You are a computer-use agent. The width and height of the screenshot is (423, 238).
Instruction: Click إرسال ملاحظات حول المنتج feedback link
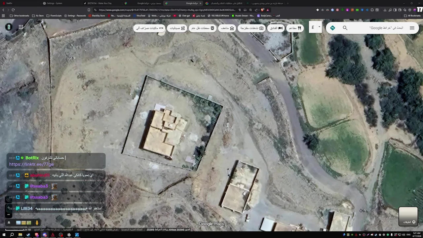click(x=47, y=229)
